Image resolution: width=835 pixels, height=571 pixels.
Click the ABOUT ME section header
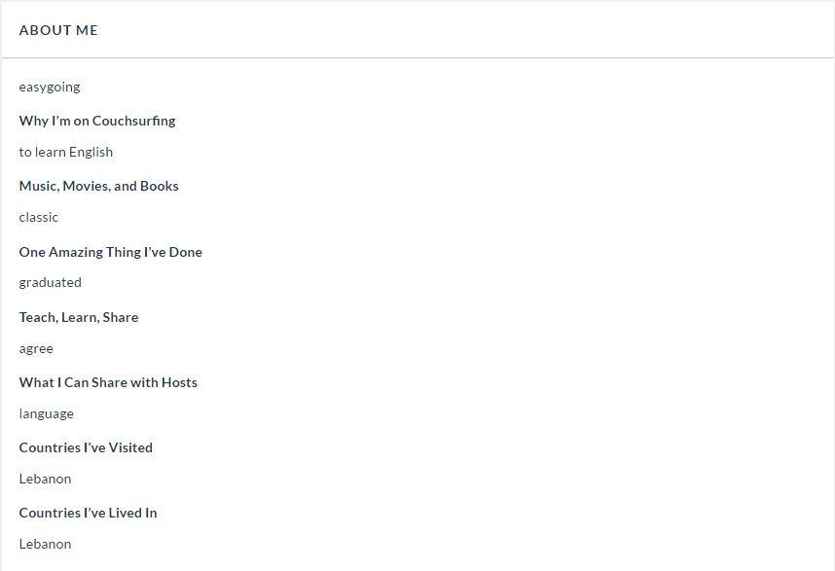tap(58, 30)
